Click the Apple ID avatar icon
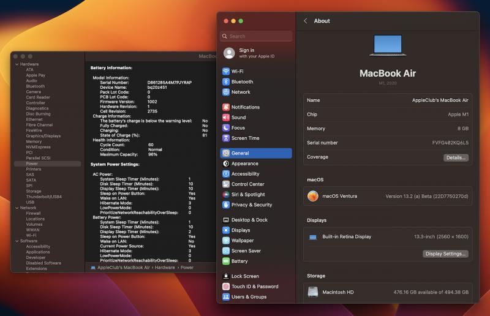 pos(229,53)
